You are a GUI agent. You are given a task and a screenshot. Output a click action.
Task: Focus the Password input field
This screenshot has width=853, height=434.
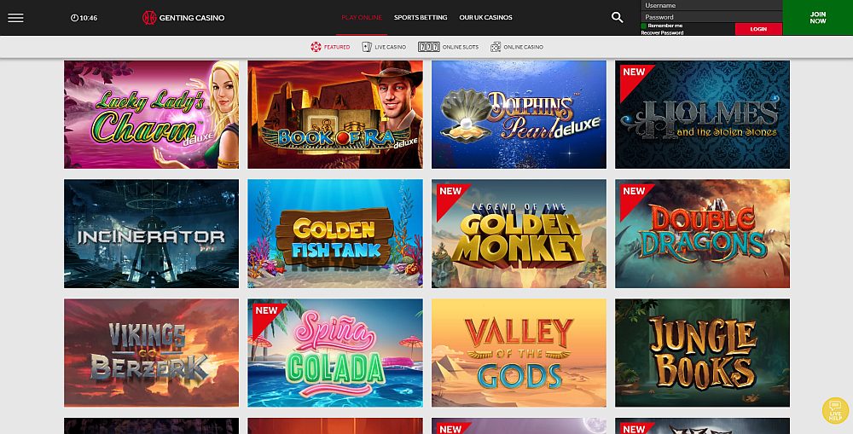click(x=711, y=17)
